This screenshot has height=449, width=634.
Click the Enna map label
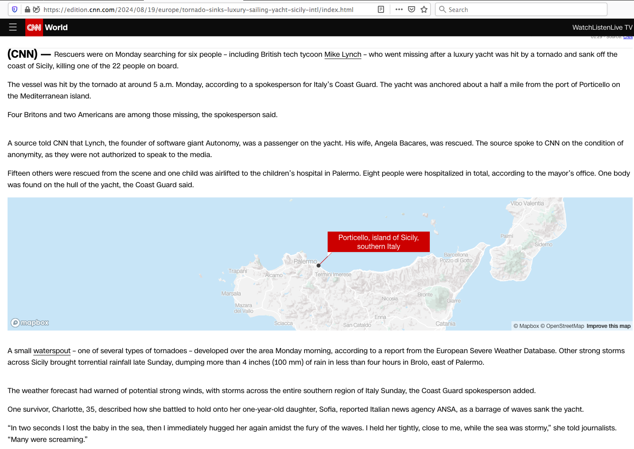(380, 317)
